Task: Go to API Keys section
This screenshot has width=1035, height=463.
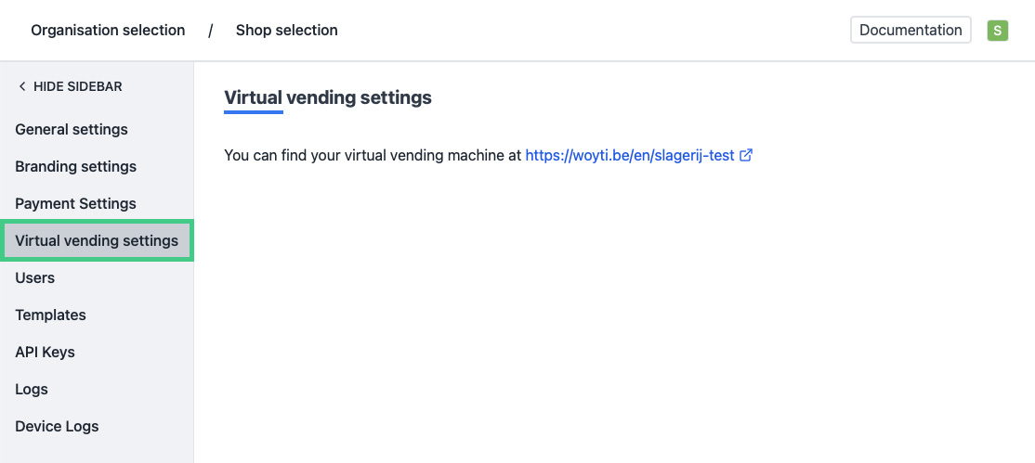Action: click(45, 353)
